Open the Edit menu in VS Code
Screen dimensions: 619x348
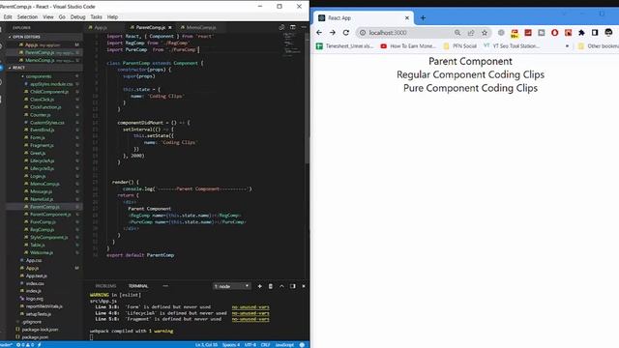point(8,17)
